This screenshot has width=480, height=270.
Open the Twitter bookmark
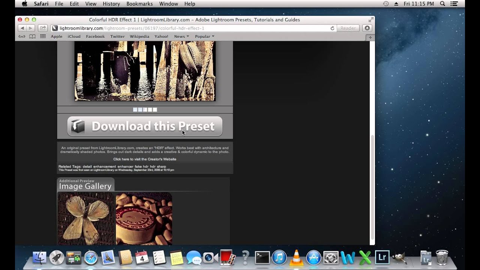[117, 36]
